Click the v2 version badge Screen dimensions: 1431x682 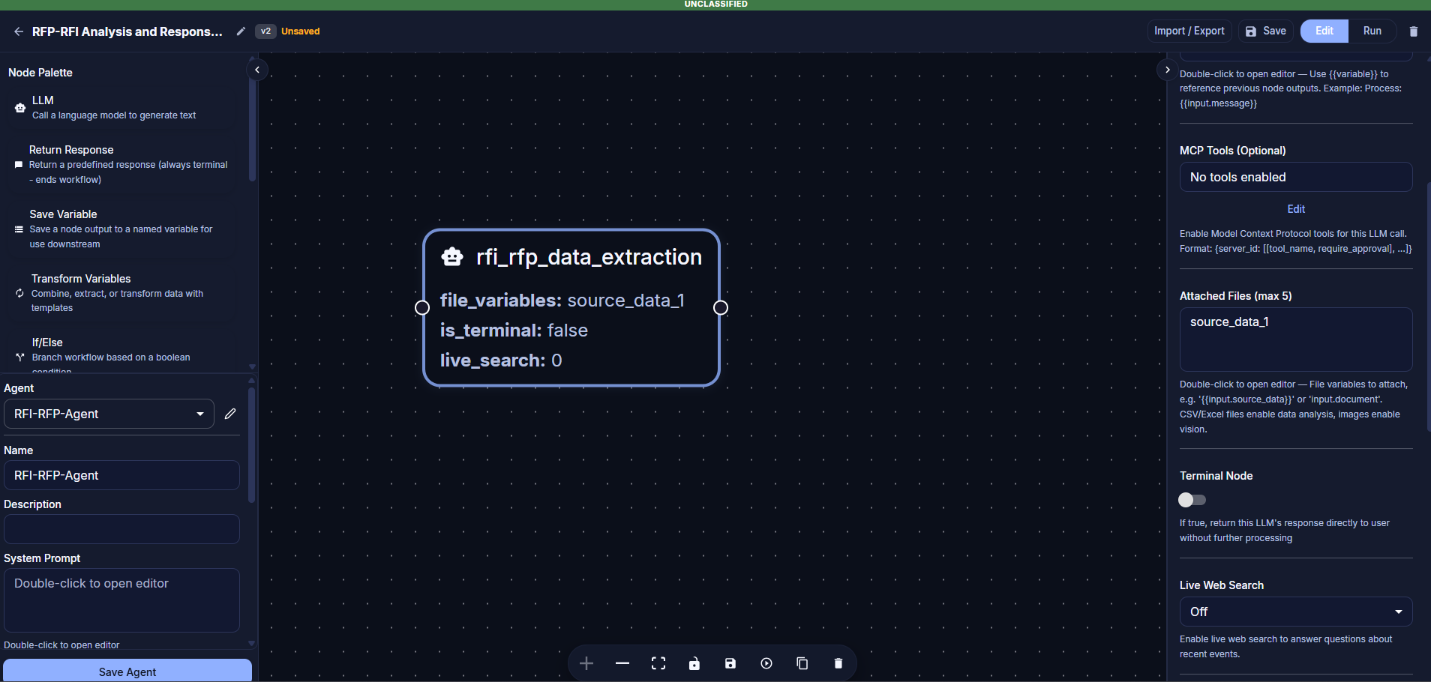pyautogui.click(x=265, y=31)
